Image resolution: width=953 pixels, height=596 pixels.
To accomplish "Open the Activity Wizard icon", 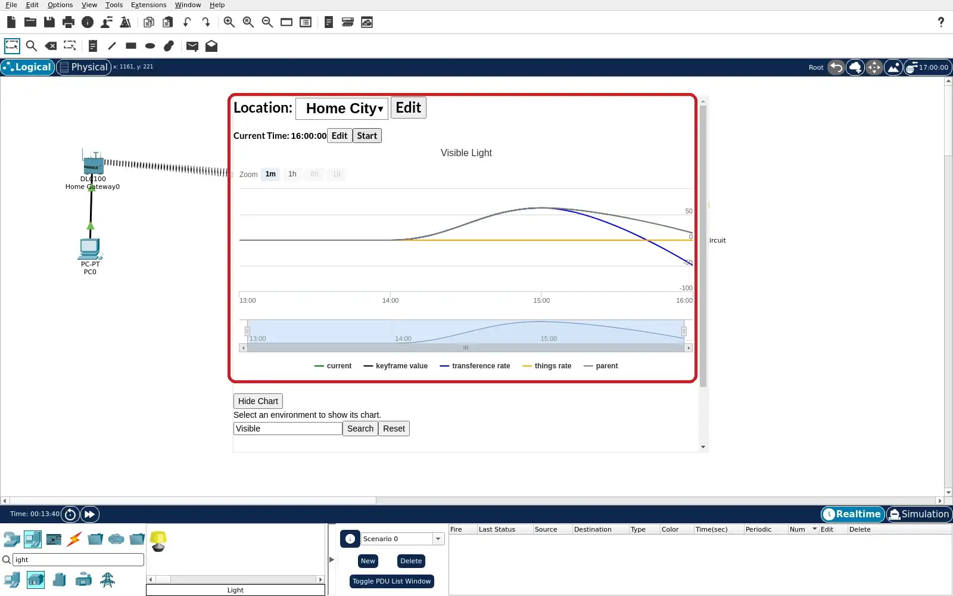I will pyautogui.click(x=107, y=22).
